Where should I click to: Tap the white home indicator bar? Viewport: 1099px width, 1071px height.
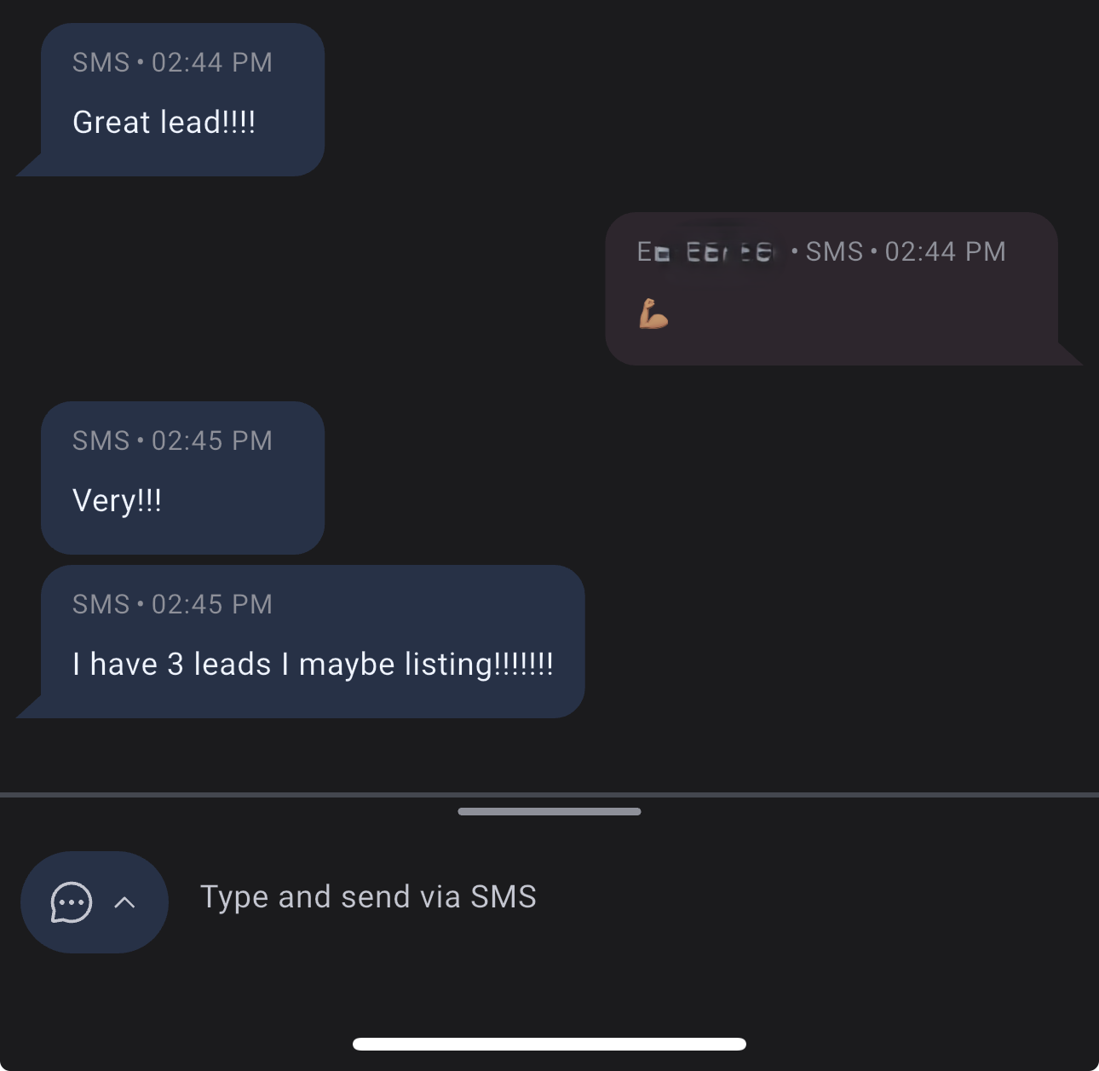pyautogui.click(x=549, y=1044)
